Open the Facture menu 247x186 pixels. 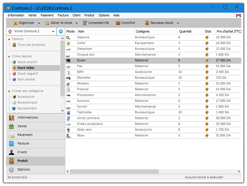(x=63, y=15)
